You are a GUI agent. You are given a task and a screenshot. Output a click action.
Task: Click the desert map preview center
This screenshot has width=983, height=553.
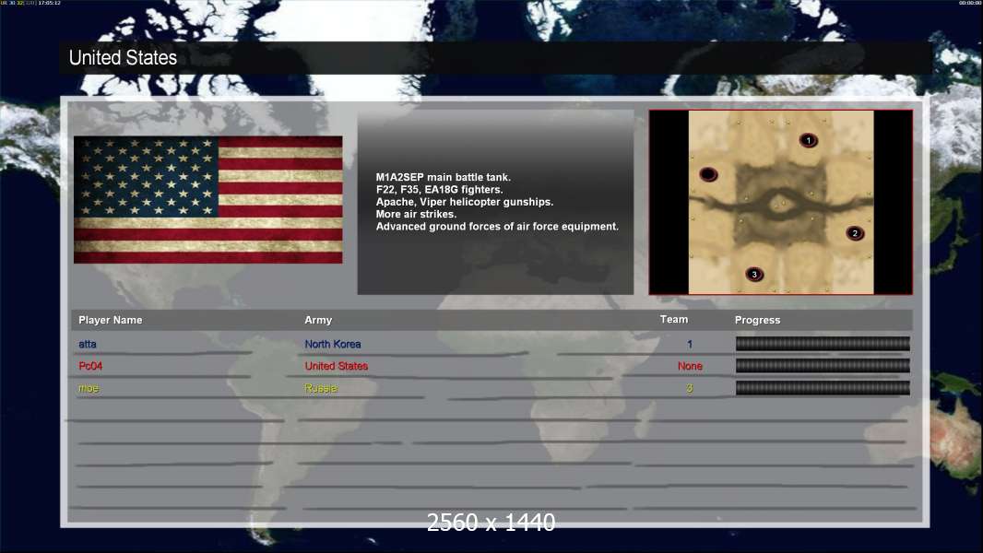tap(780, 202)
